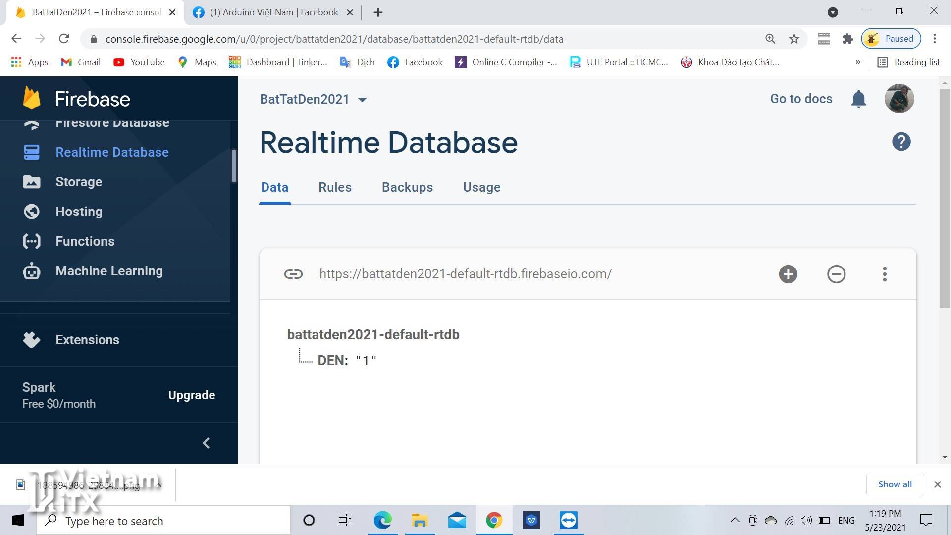Open the database three-dot options menu
Image resolution: width=951 pixels, height=535 pixels.
884,274
